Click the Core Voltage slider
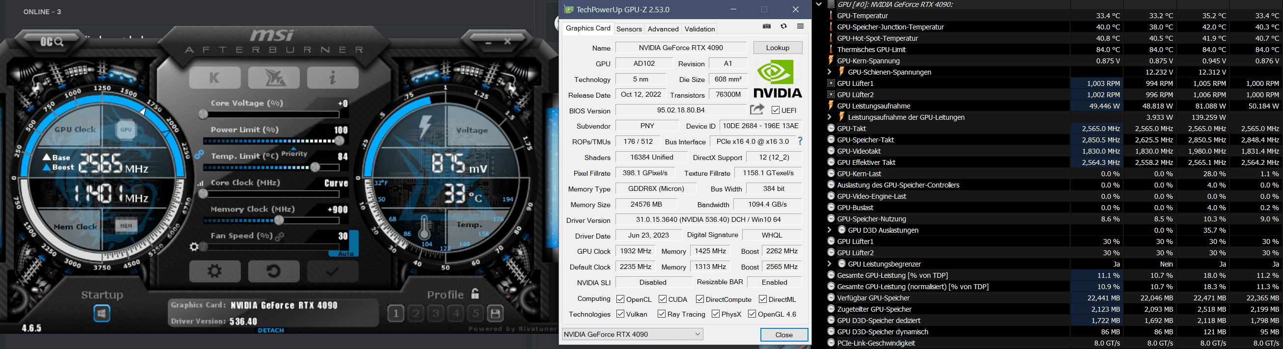Screen dimensions: 1283x349 point(272,114)
